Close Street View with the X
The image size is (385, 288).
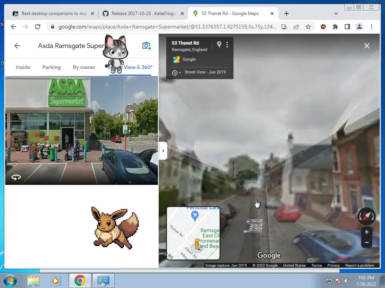click(x=367, y=46)
